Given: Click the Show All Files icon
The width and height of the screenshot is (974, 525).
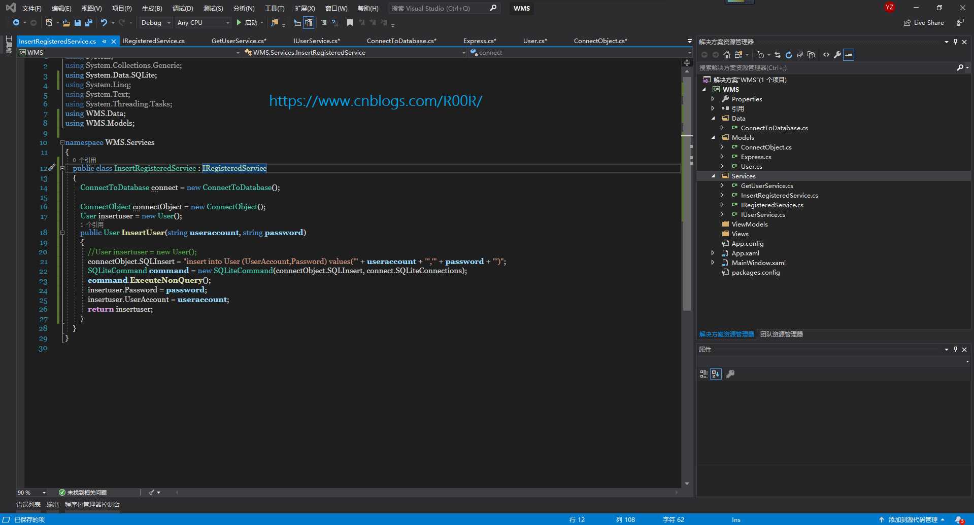Looking at the screenshot, I should click(x=811, y=55).
